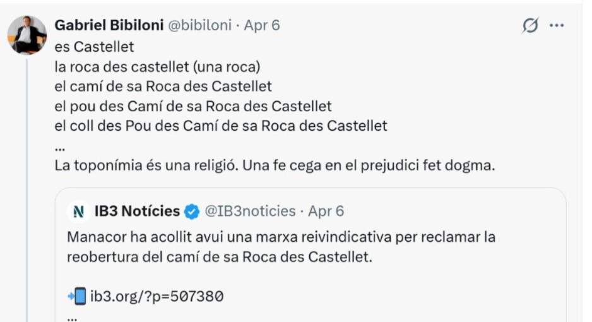
Task: Expand the ellipsis under the ib3.org link
Action: (71, 316)
